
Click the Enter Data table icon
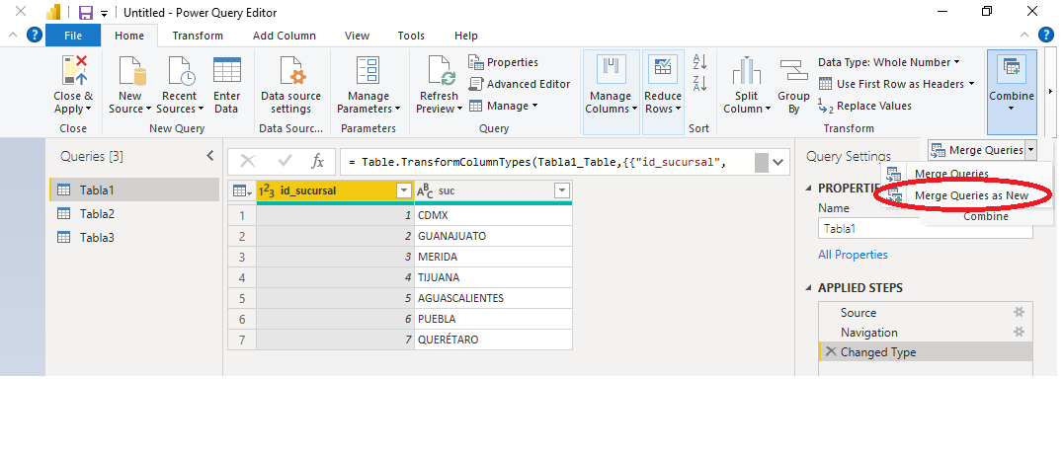[x=227, y=71]
